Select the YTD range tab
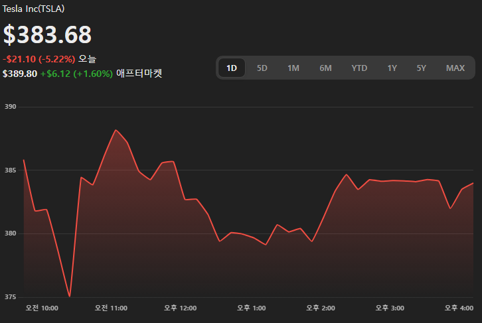Image resolution: width=482 pixels, height=323 pixels. click(359, 68)
